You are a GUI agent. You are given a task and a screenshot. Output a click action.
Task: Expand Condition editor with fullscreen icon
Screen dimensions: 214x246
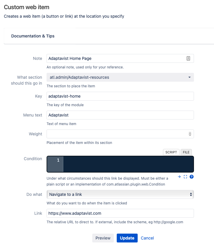coord(185,177)
